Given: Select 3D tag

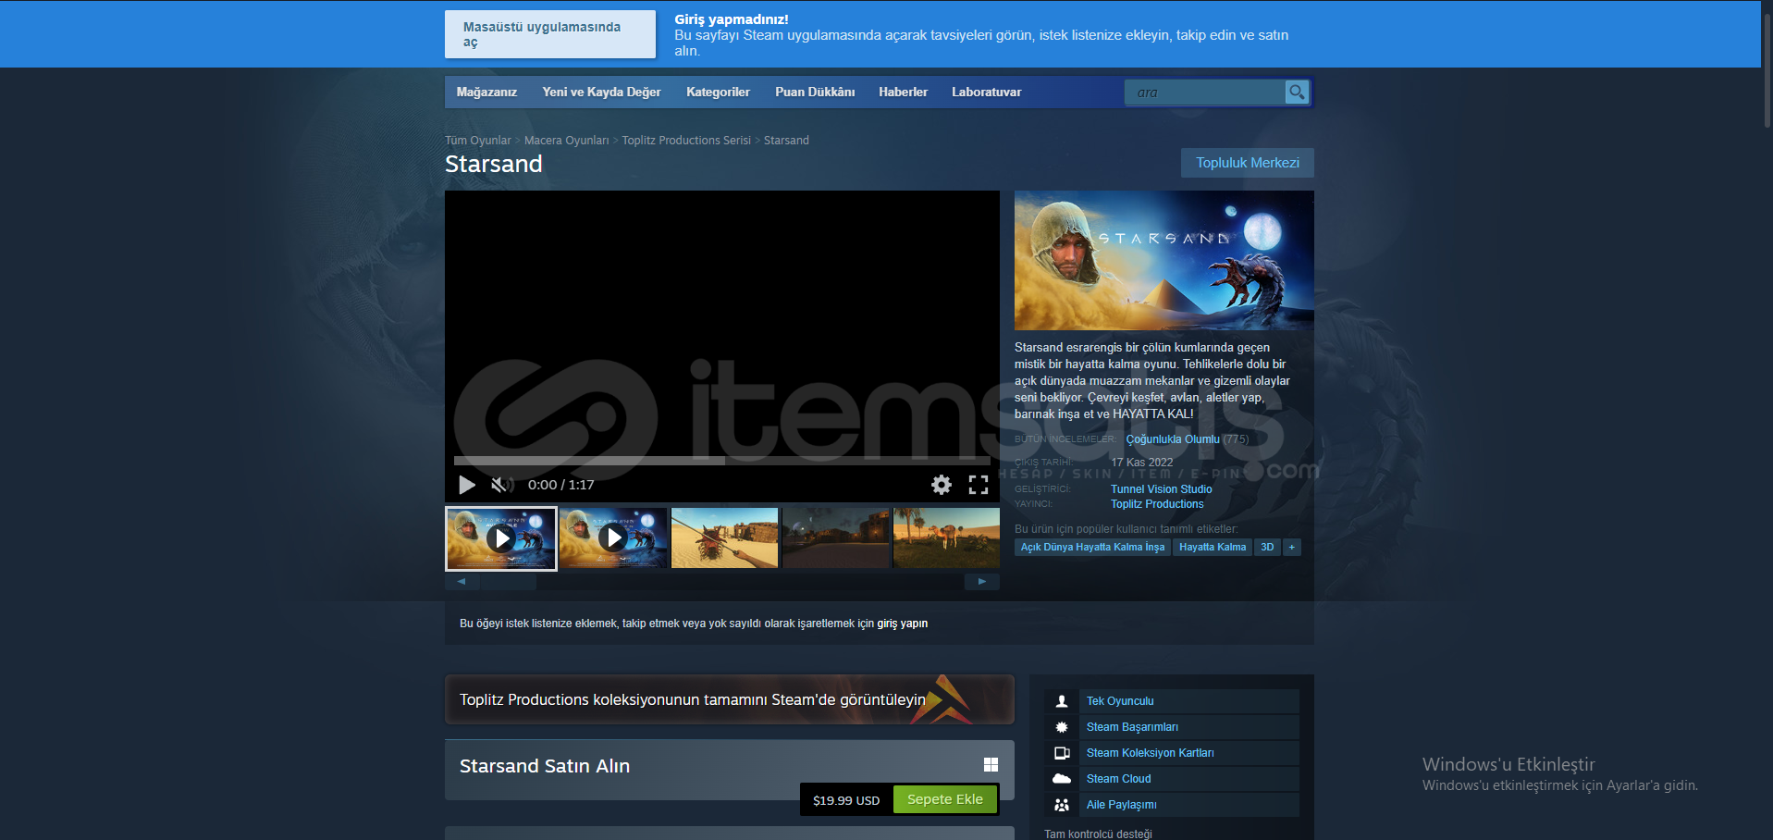Looking at the screenshot, I should [1267, 548].
